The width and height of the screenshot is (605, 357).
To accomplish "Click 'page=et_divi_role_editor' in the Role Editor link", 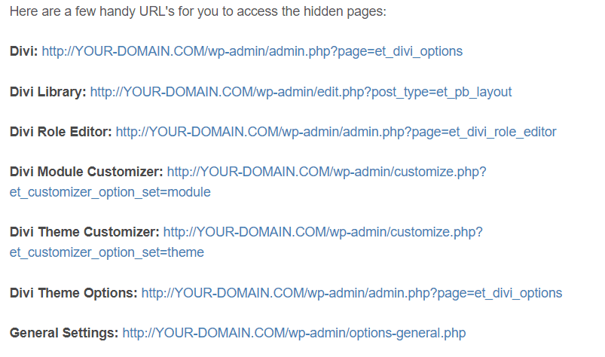I will click(484, 132).
